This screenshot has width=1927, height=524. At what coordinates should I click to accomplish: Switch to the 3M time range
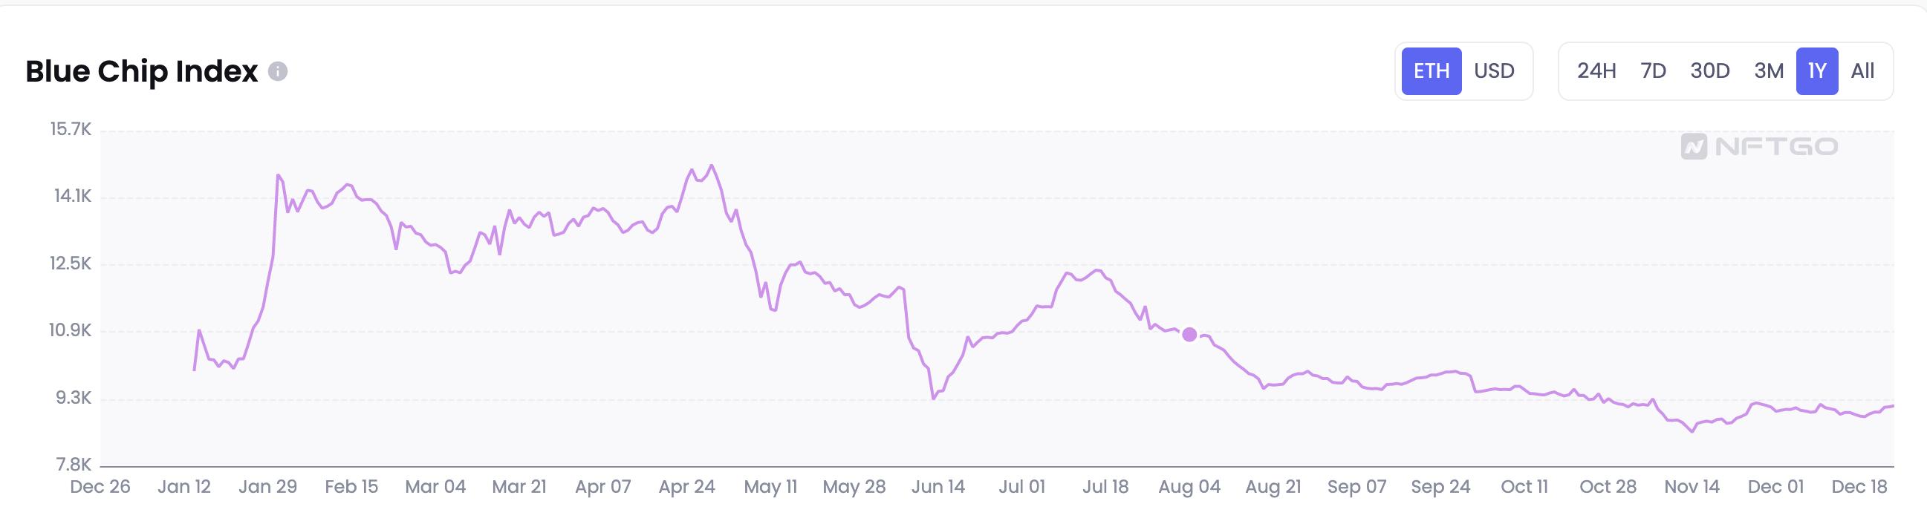coord(1769,71)
